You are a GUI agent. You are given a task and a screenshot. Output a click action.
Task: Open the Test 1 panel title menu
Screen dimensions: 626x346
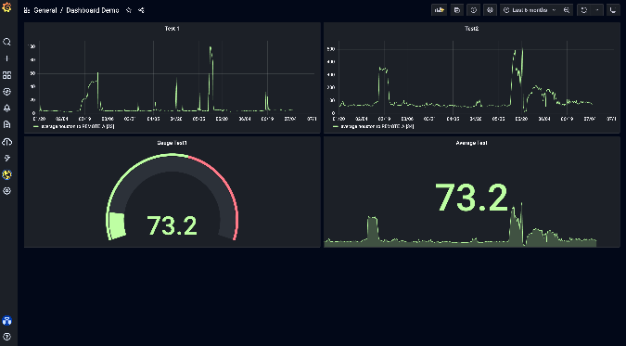(x=172, y=29)
